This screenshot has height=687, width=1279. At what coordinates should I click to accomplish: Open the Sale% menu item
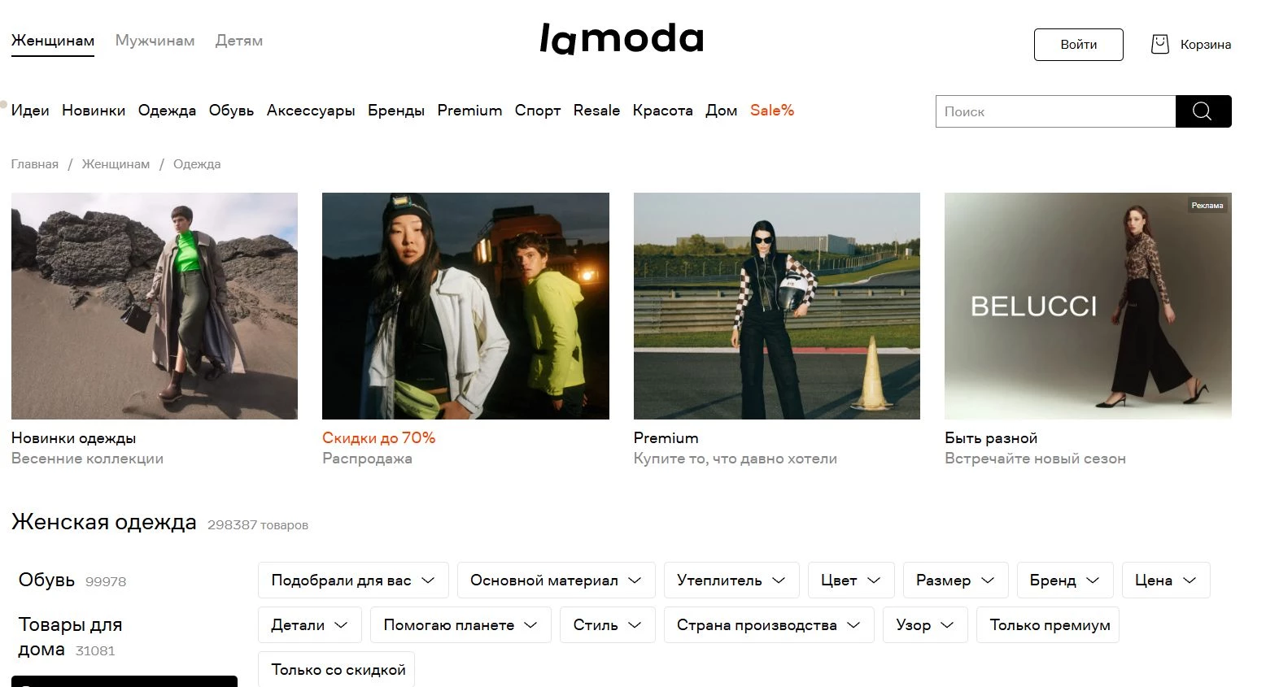772,111
